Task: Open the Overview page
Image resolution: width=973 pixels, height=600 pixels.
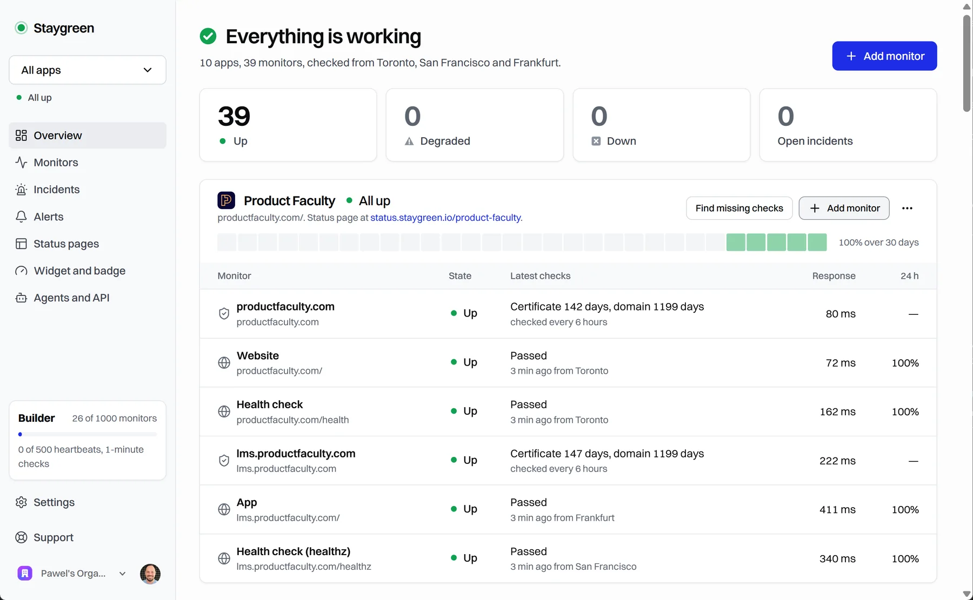Action: (x=88, y=136)
